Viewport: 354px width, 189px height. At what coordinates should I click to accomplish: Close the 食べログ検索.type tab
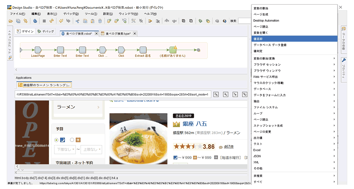pos(135,34)
